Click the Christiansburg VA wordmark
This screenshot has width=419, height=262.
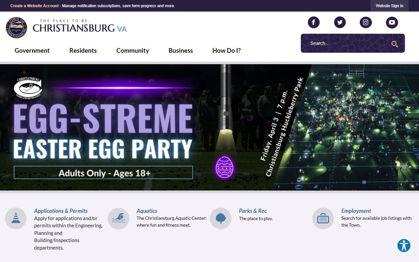point(80,26)
